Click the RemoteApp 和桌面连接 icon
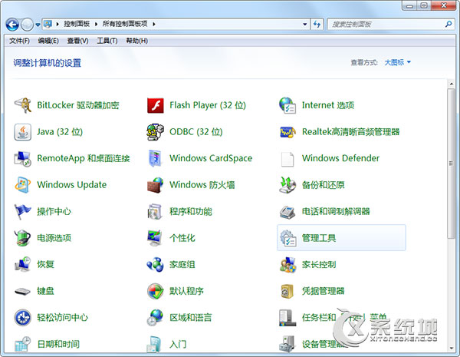This screenshot has height=357, width=460. click(x=23, y=158)
